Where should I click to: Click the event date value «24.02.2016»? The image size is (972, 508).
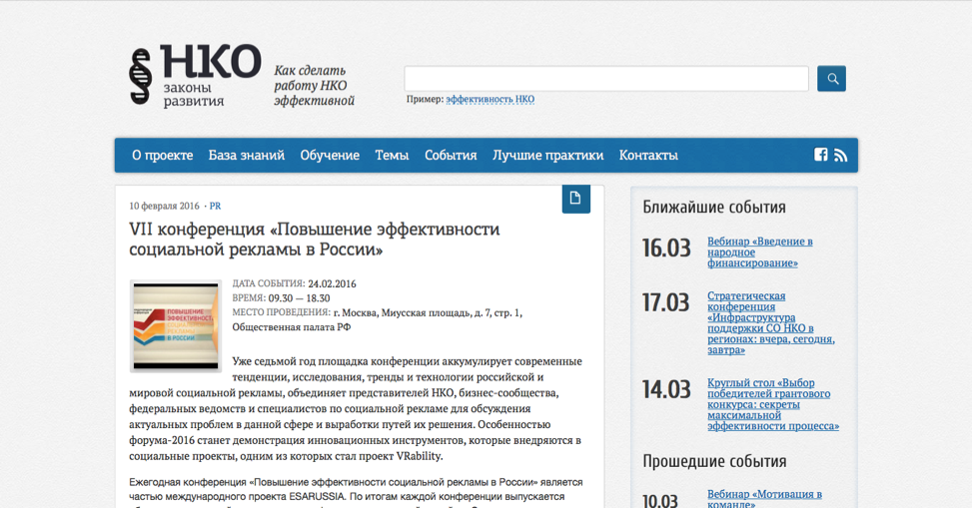click(333, 283)
